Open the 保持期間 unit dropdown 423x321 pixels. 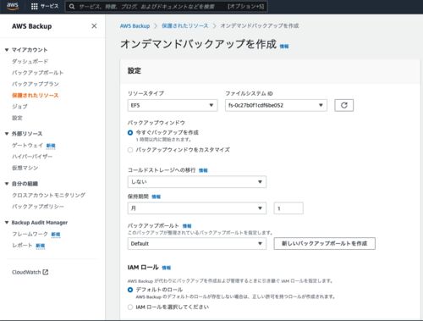coord(197,208)
